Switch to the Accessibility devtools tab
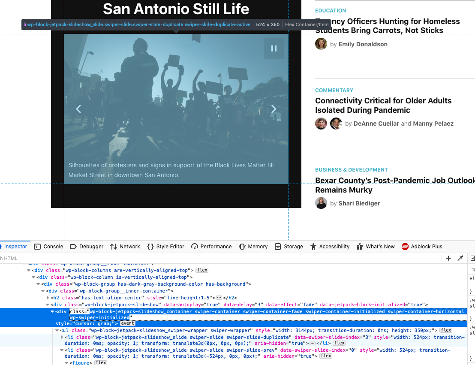The image size is (475, 365). (330, 247)
